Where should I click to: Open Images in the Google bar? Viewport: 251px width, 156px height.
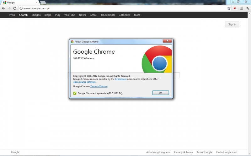(x=36, y=15)
